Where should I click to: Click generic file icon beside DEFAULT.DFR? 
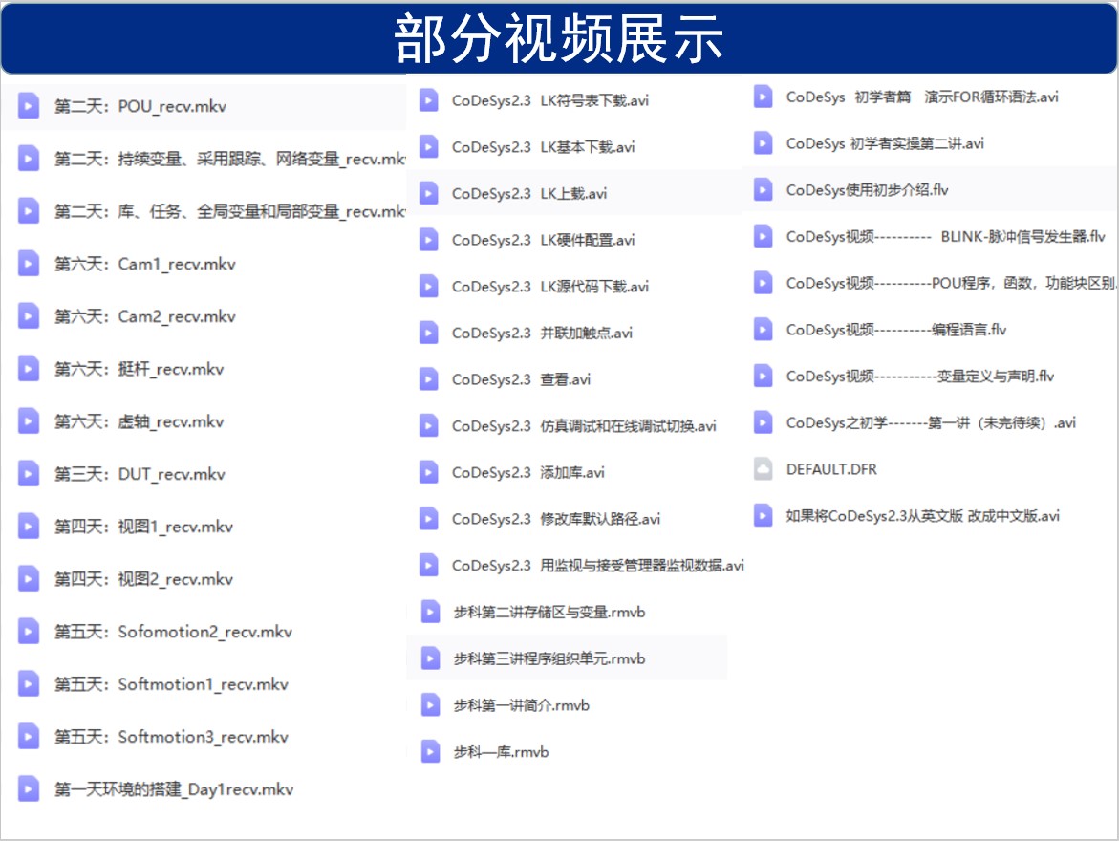[763, 469]
